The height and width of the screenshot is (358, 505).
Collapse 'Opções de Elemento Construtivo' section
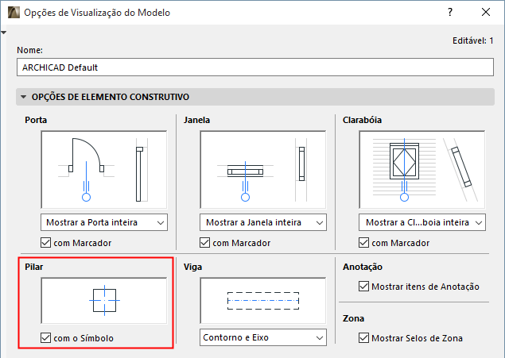23,97
